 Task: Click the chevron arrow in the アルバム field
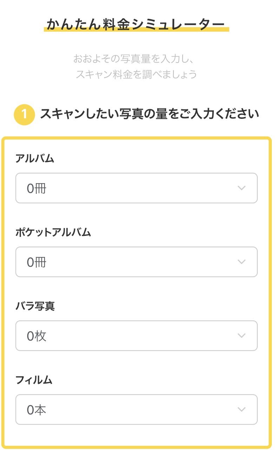pyautogui.click(x=241, y=188)
